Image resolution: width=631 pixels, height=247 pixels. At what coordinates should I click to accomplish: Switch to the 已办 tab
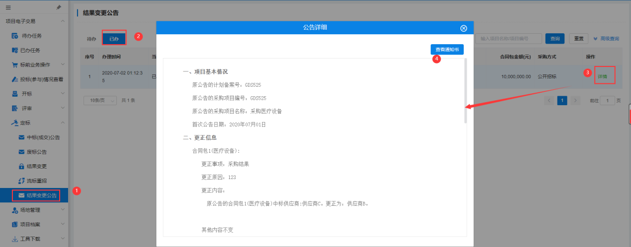coord(114,39)
